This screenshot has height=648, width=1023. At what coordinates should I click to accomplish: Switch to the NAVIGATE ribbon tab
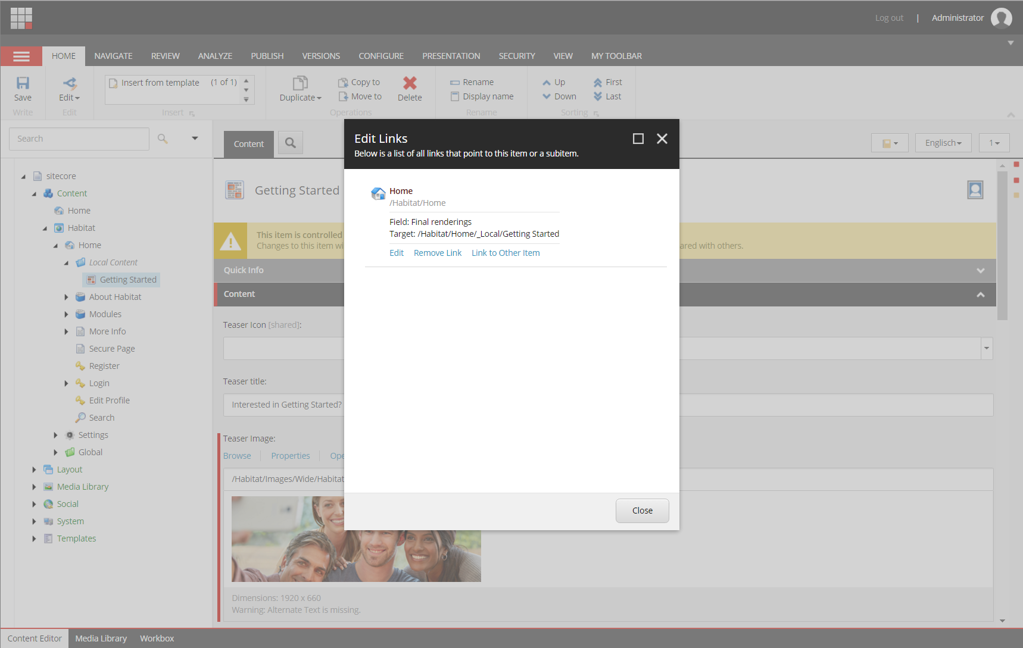click(x=113, y=56)
